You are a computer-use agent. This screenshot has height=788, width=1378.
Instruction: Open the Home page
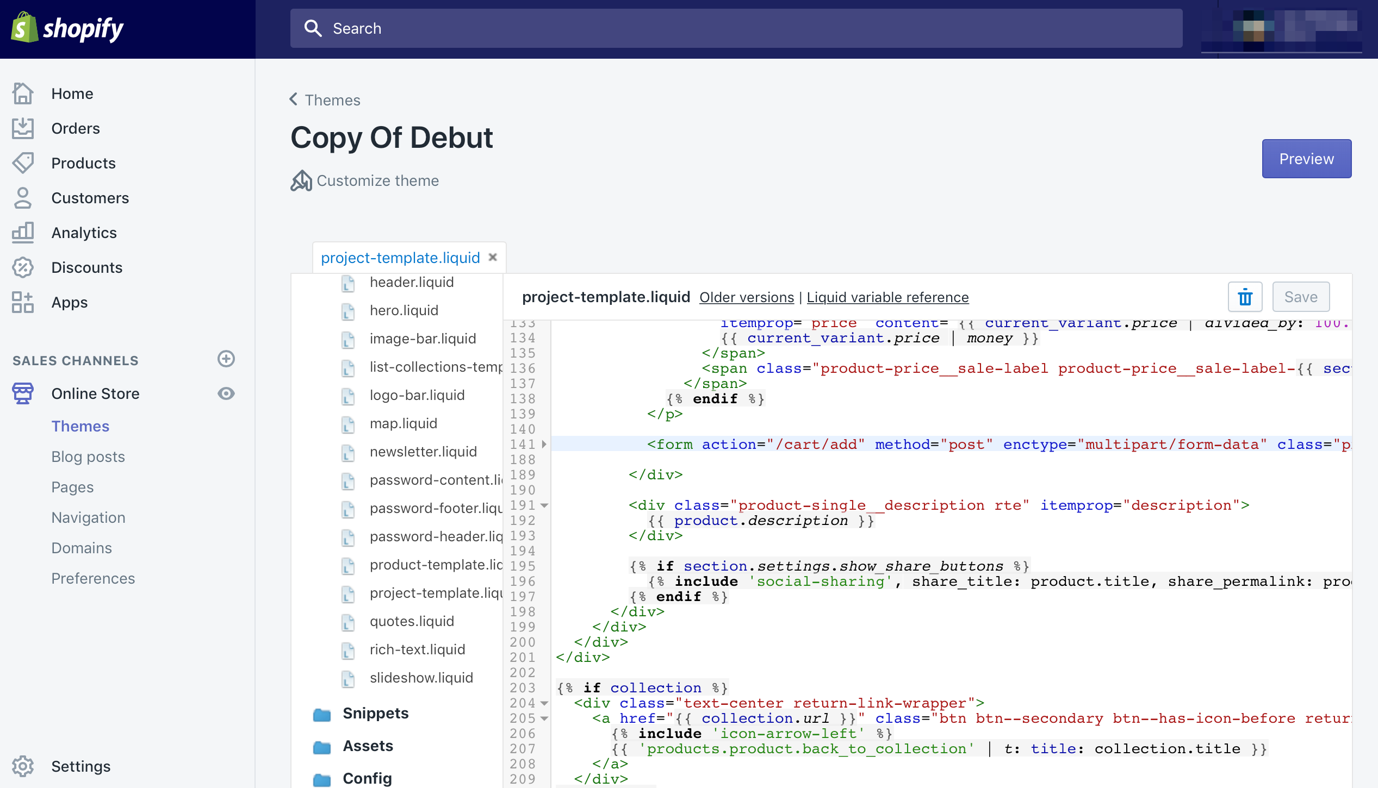tap(72, 93)
